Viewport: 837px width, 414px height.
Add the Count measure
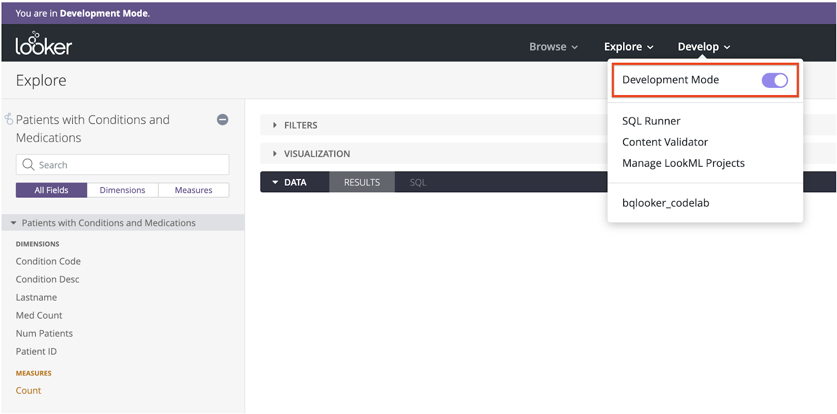(28, 390)
